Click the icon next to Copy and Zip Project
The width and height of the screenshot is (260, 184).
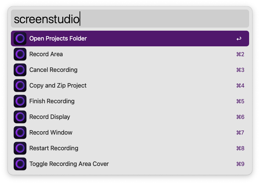[x=20, y=86]
